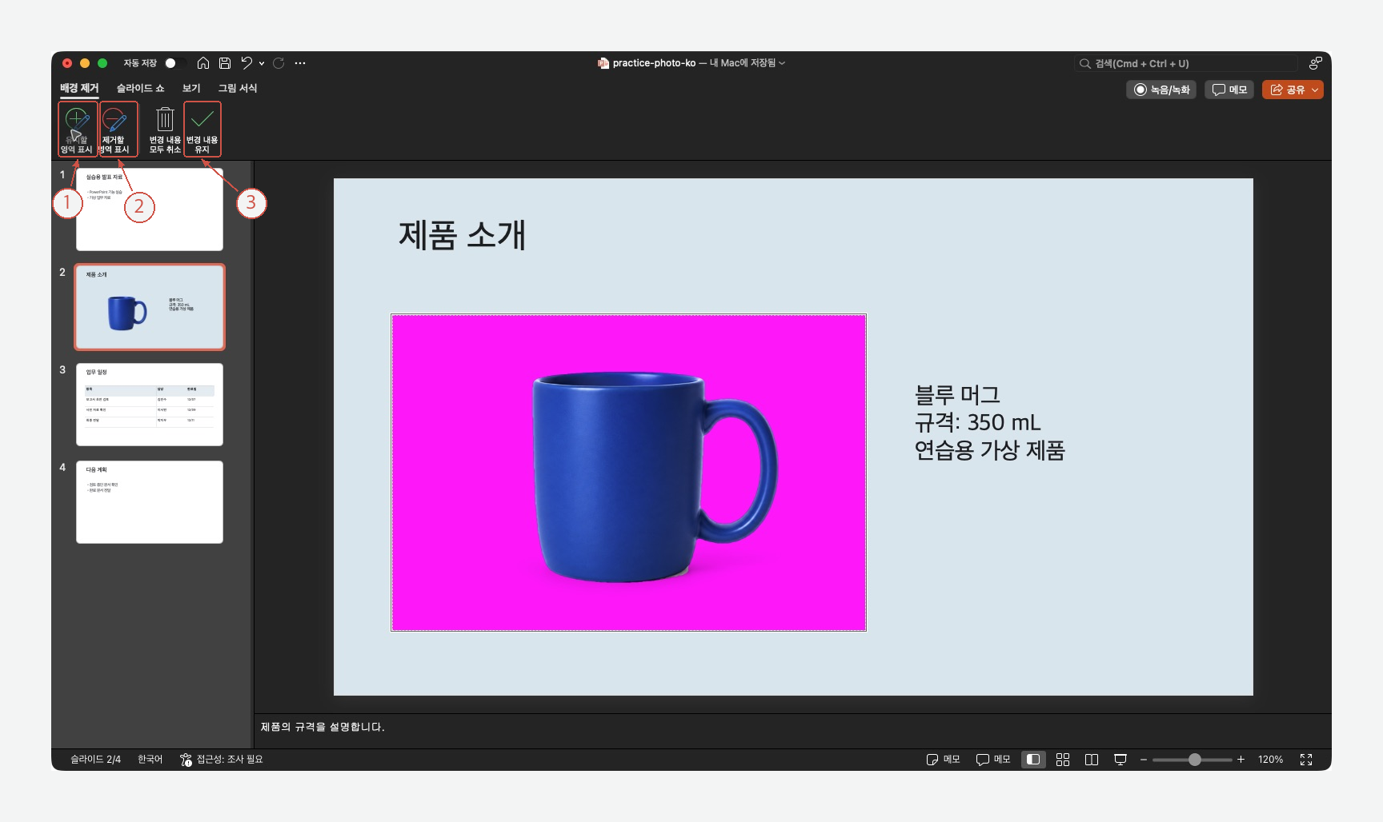This screenshot has width=1383, height=822.
Task: Redo the last action
Action: (279, 63)
